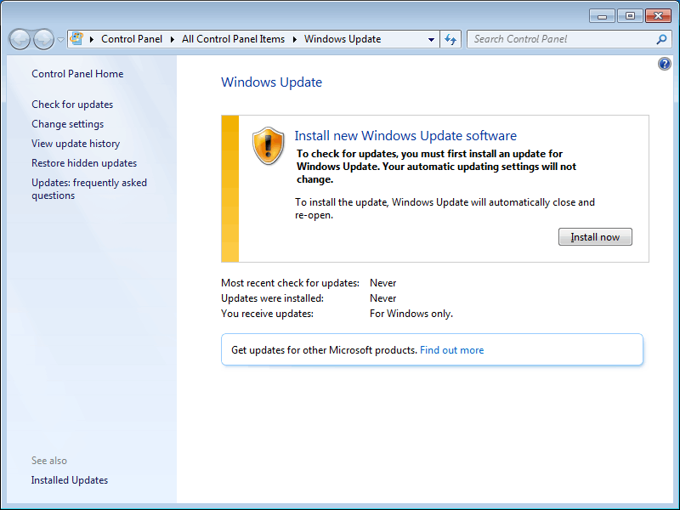Open the Find out more link

[x=451, y=349]
